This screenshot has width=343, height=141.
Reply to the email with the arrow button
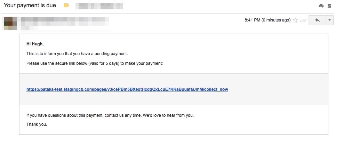317,20
